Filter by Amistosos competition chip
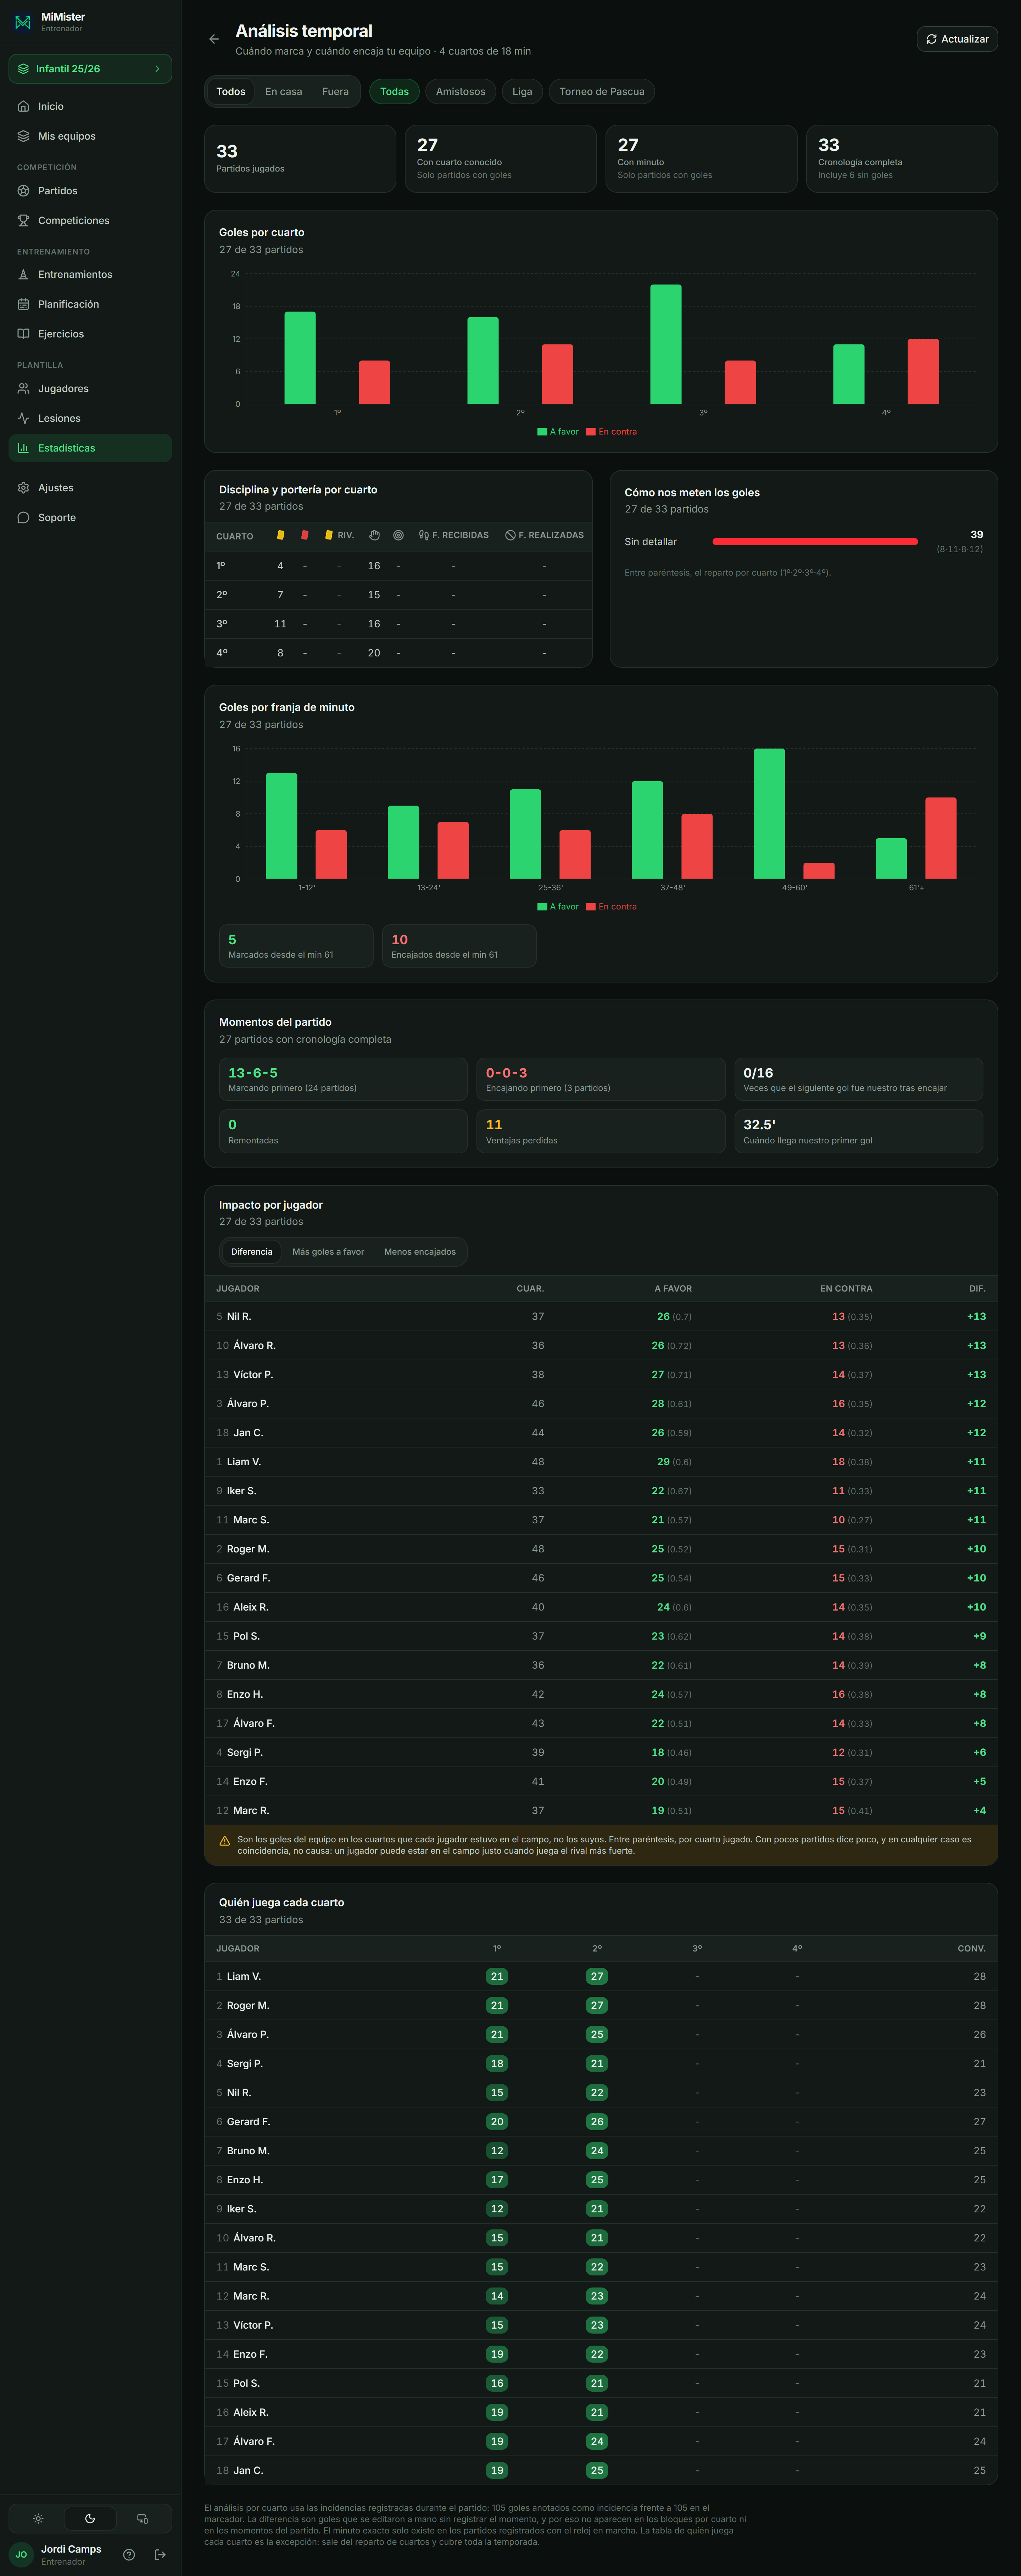The height and width of the screenshot is (2576, 1021). 461,92
